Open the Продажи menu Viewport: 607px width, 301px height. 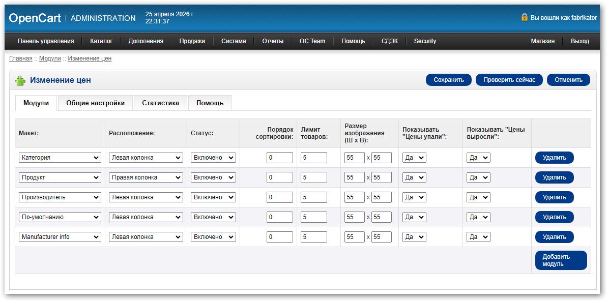(192, 41)
